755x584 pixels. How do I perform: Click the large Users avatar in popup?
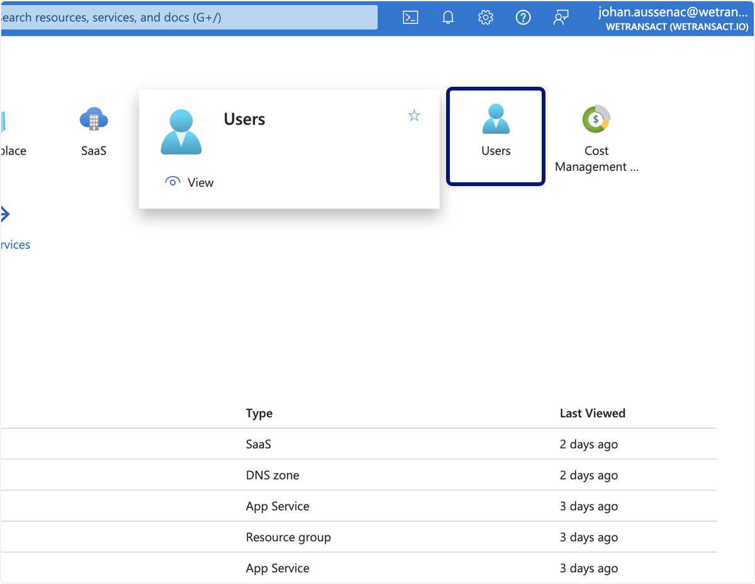[181, 132]
